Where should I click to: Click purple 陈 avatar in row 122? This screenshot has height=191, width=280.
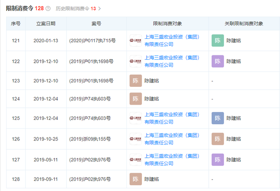coord(218,61)
